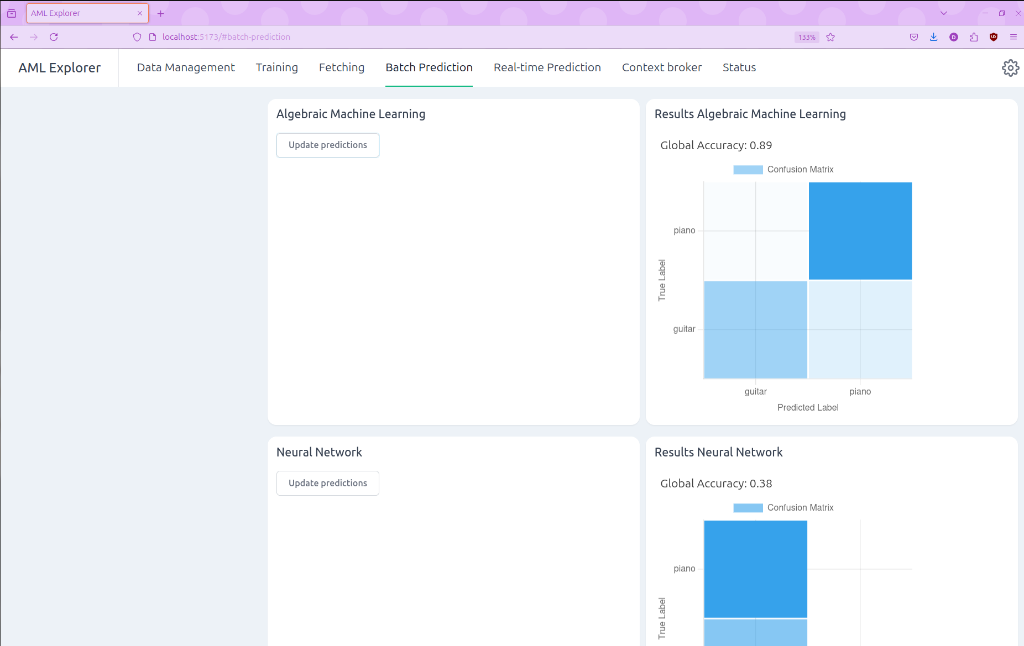Click the uBlock shield extension icon
The image size is (1024, 646).
click(x=994, y=37)
